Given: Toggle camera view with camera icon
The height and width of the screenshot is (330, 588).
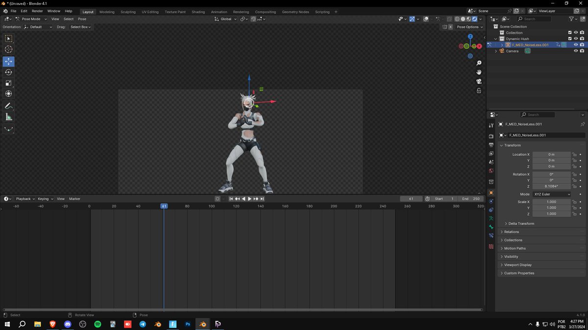Looking at the screenshot, I should [x=479, y=82].
